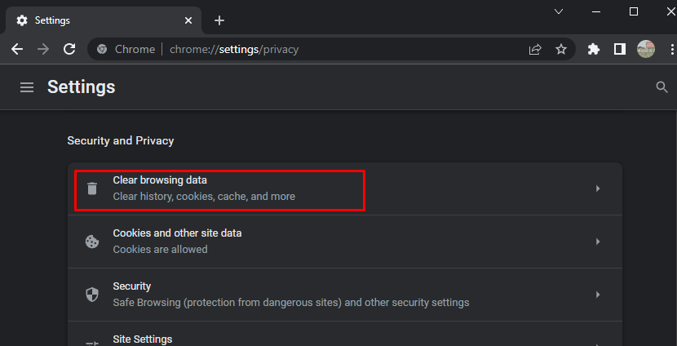Open a new tab with plus button
The width and height of the screenshot is (677, 346).
pyautogui.click(x=219, y=20)
